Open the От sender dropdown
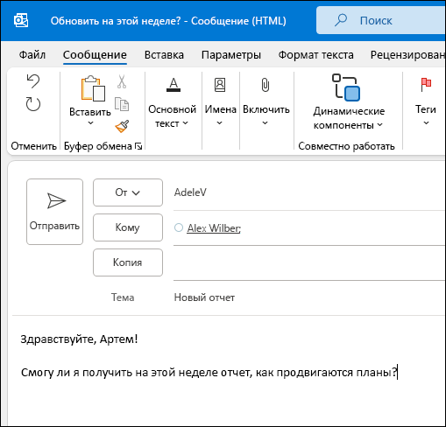Image resolution: width=446 pixels, height=427 pixels. 128,192
